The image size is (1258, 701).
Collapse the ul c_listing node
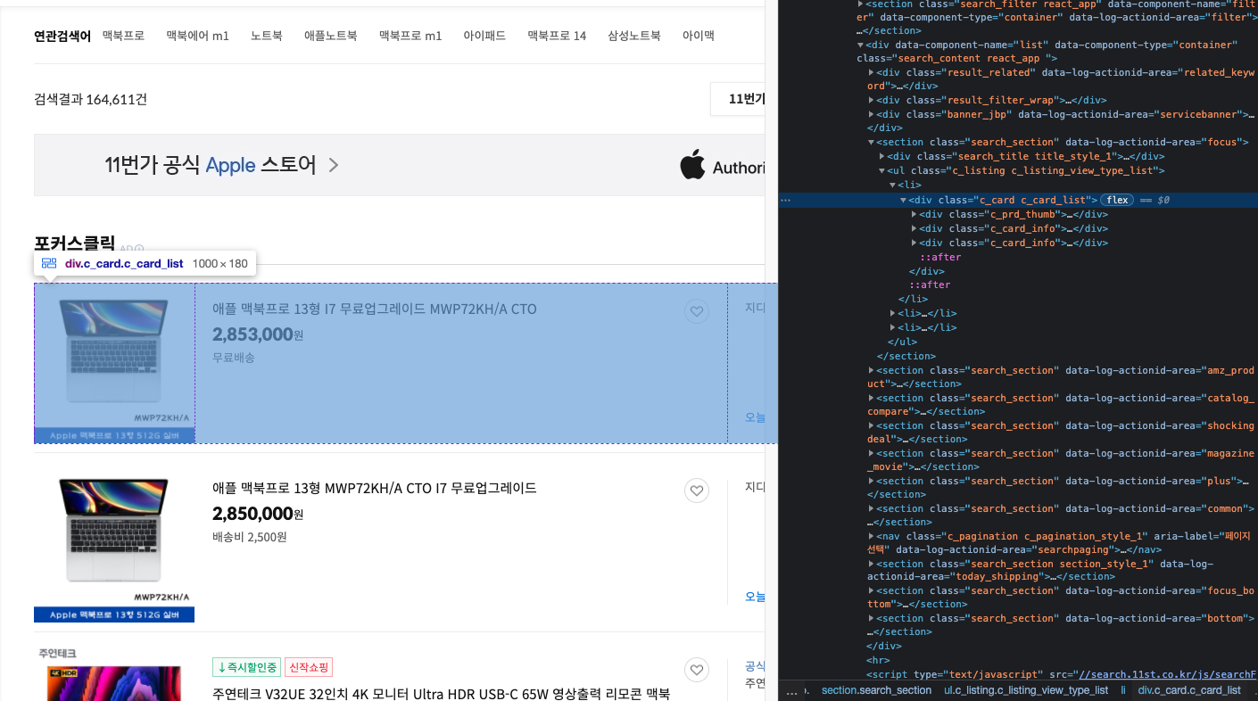(x=882, y=171)
